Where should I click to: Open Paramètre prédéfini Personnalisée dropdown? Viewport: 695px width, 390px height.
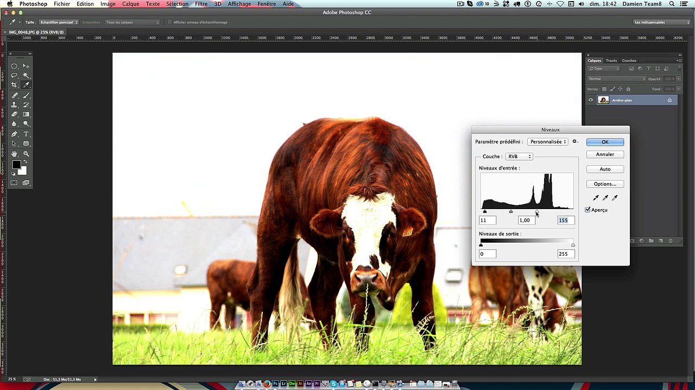pyautogui.click(x=548, y=141)
